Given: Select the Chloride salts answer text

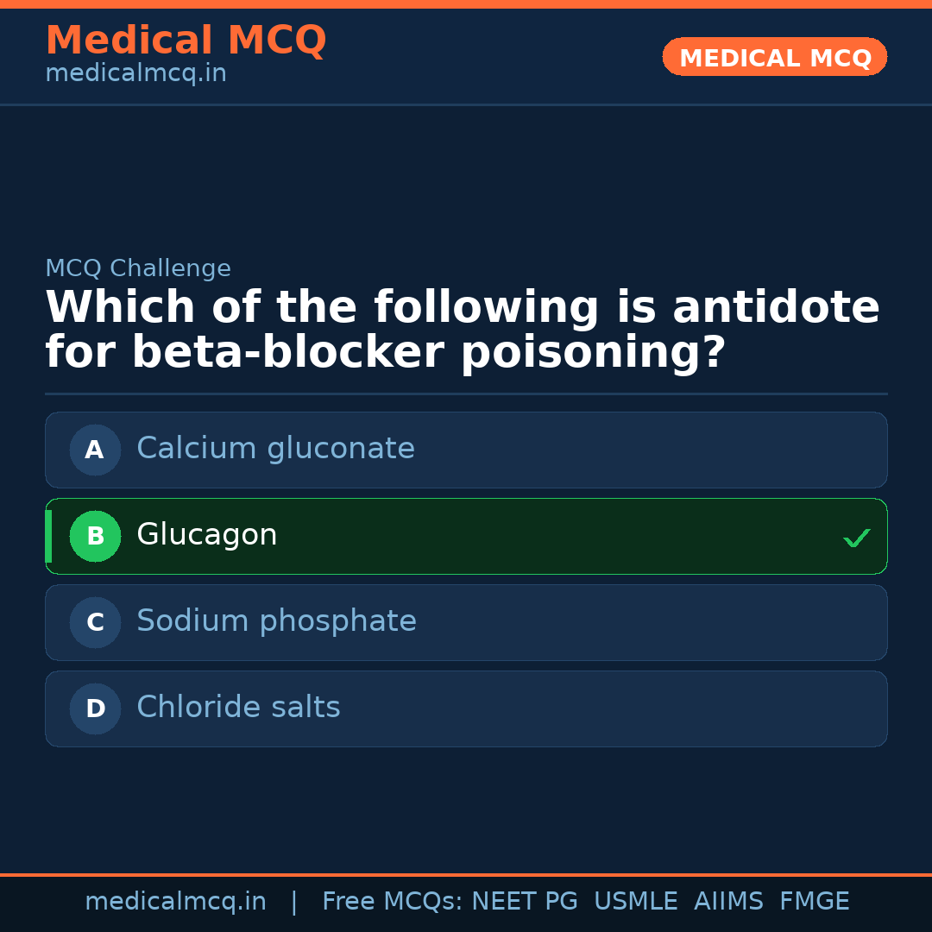Looking at the screenshot, I should click(238, 708).
